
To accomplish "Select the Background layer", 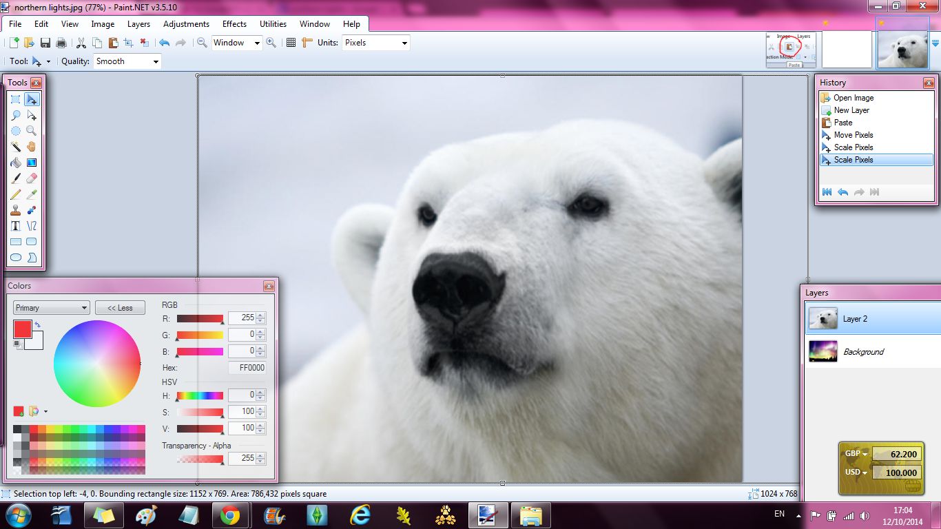I will click(x=873, y=352).
